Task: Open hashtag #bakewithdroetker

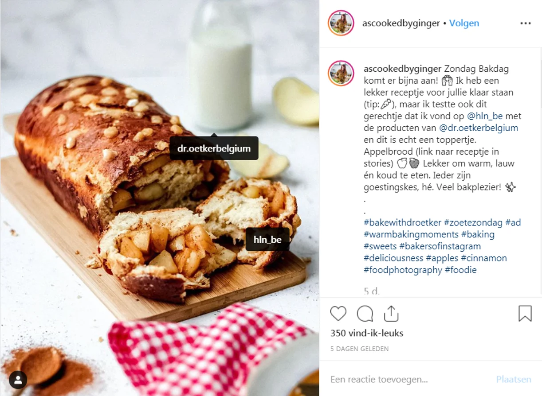Action: tap(402, 222)
